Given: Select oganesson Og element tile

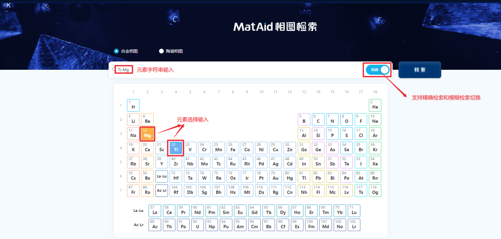Looking at the screenshot, I should (375, 191).
